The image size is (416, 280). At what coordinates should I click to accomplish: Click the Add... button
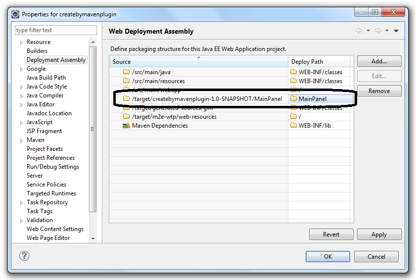(379, 61)
